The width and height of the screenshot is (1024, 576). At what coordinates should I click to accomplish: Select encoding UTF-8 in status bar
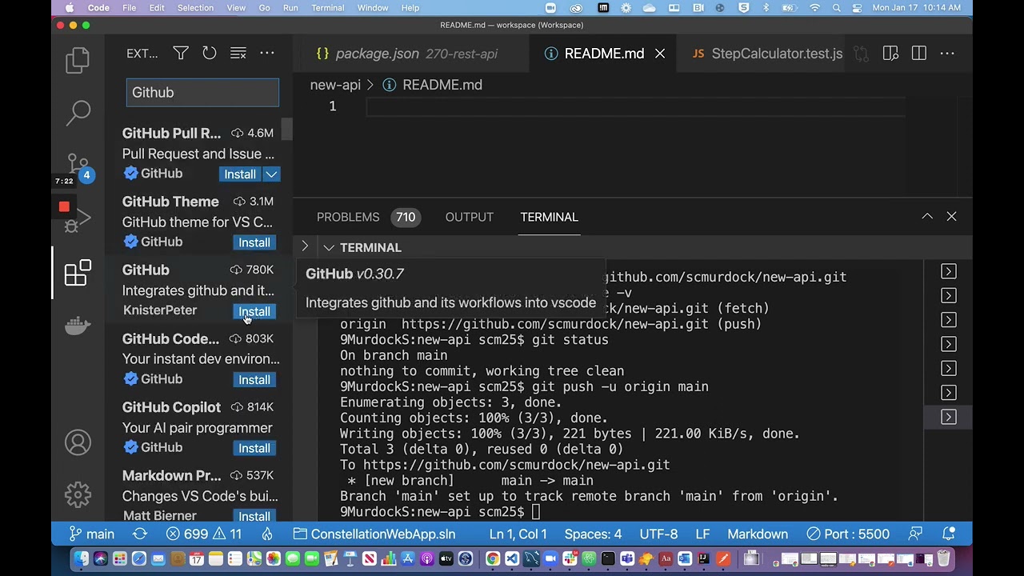[658, 534]
